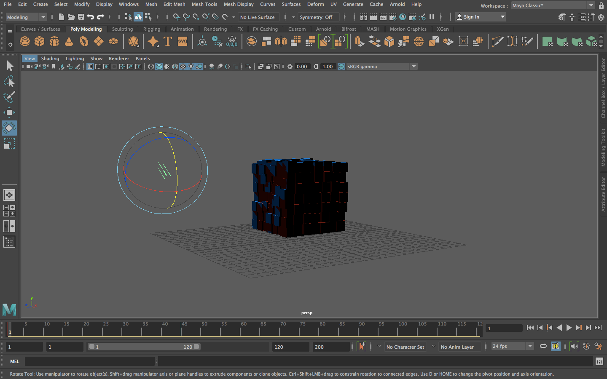Choose the Lasso selection tool

click(9, 81)
